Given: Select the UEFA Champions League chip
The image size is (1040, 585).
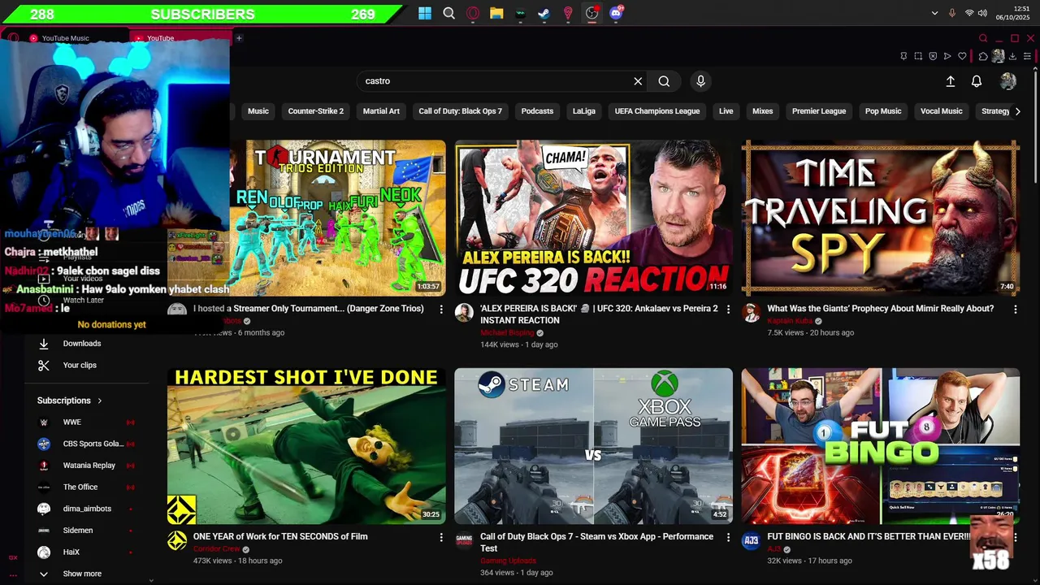Looking at the screenshot, I should tap(657, 111).
